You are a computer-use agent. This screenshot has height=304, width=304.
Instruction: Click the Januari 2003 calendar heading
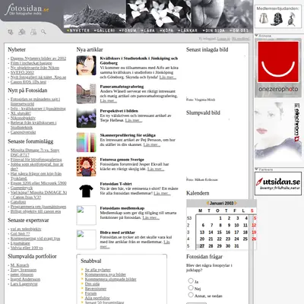(x=222, y=203)
